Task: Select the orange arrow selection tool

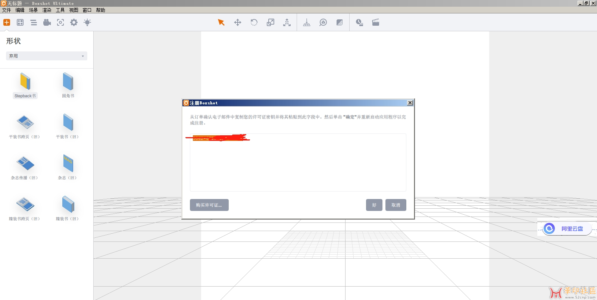Action: (x=221, y=22)
